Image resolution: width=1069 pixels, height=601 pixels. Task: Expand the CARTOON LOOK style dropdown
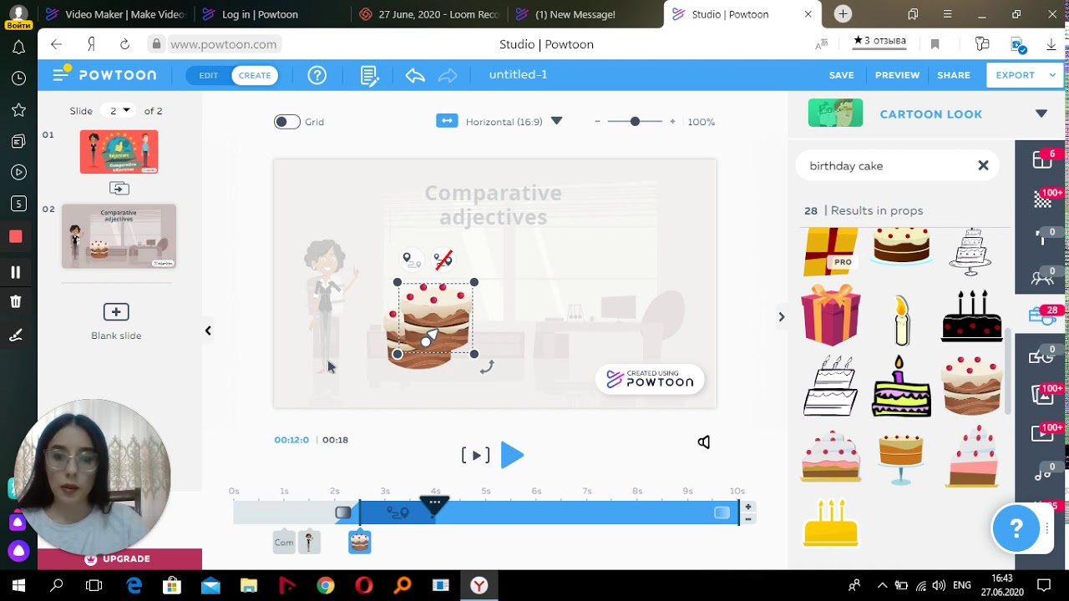pyautogui.click(x=1041, y=114)
